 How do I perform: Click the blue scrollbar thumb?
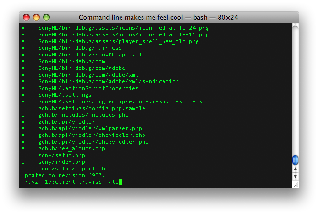(x=296, y=160)
